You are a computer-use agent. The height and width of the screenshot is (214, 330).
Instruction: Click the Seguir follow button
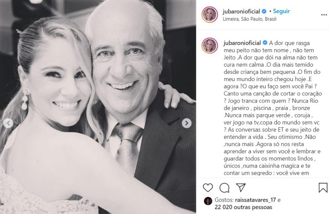[x=281, y=11]
